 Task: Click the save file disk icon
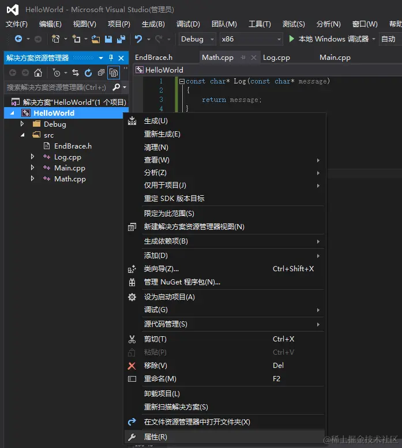point(108,39)
